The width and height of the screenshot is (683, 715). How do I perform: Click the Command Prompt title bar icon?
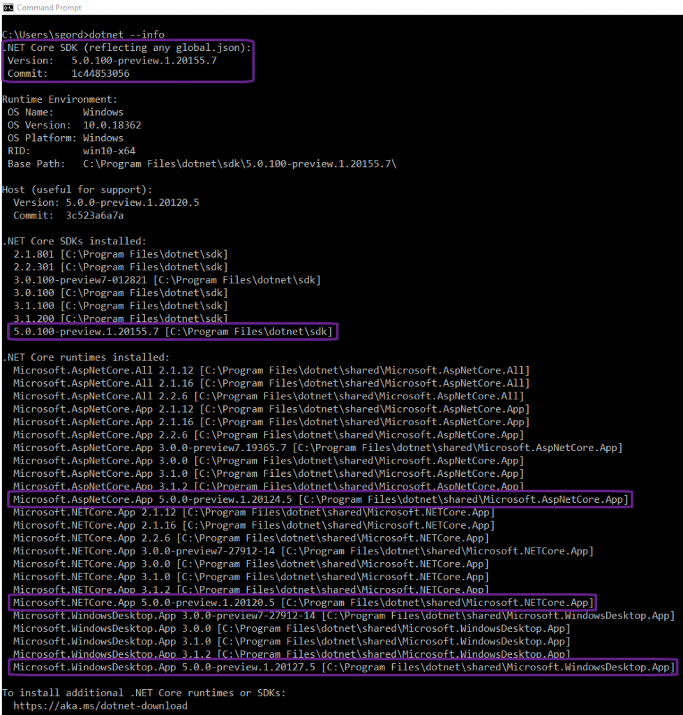point(8,8)
